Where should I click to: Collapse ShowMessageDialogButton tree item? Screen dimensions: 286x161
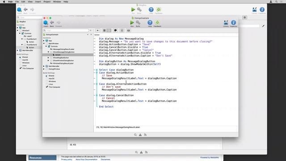click(48, 52)
